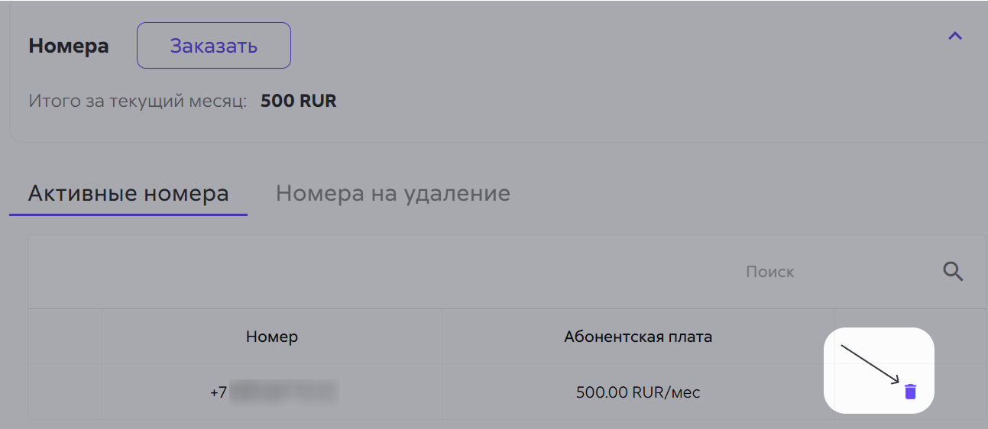Collapse the Номера section with the chevron
Image resolution: width=988 pixels, height=429 pixels.
(954, 36)
